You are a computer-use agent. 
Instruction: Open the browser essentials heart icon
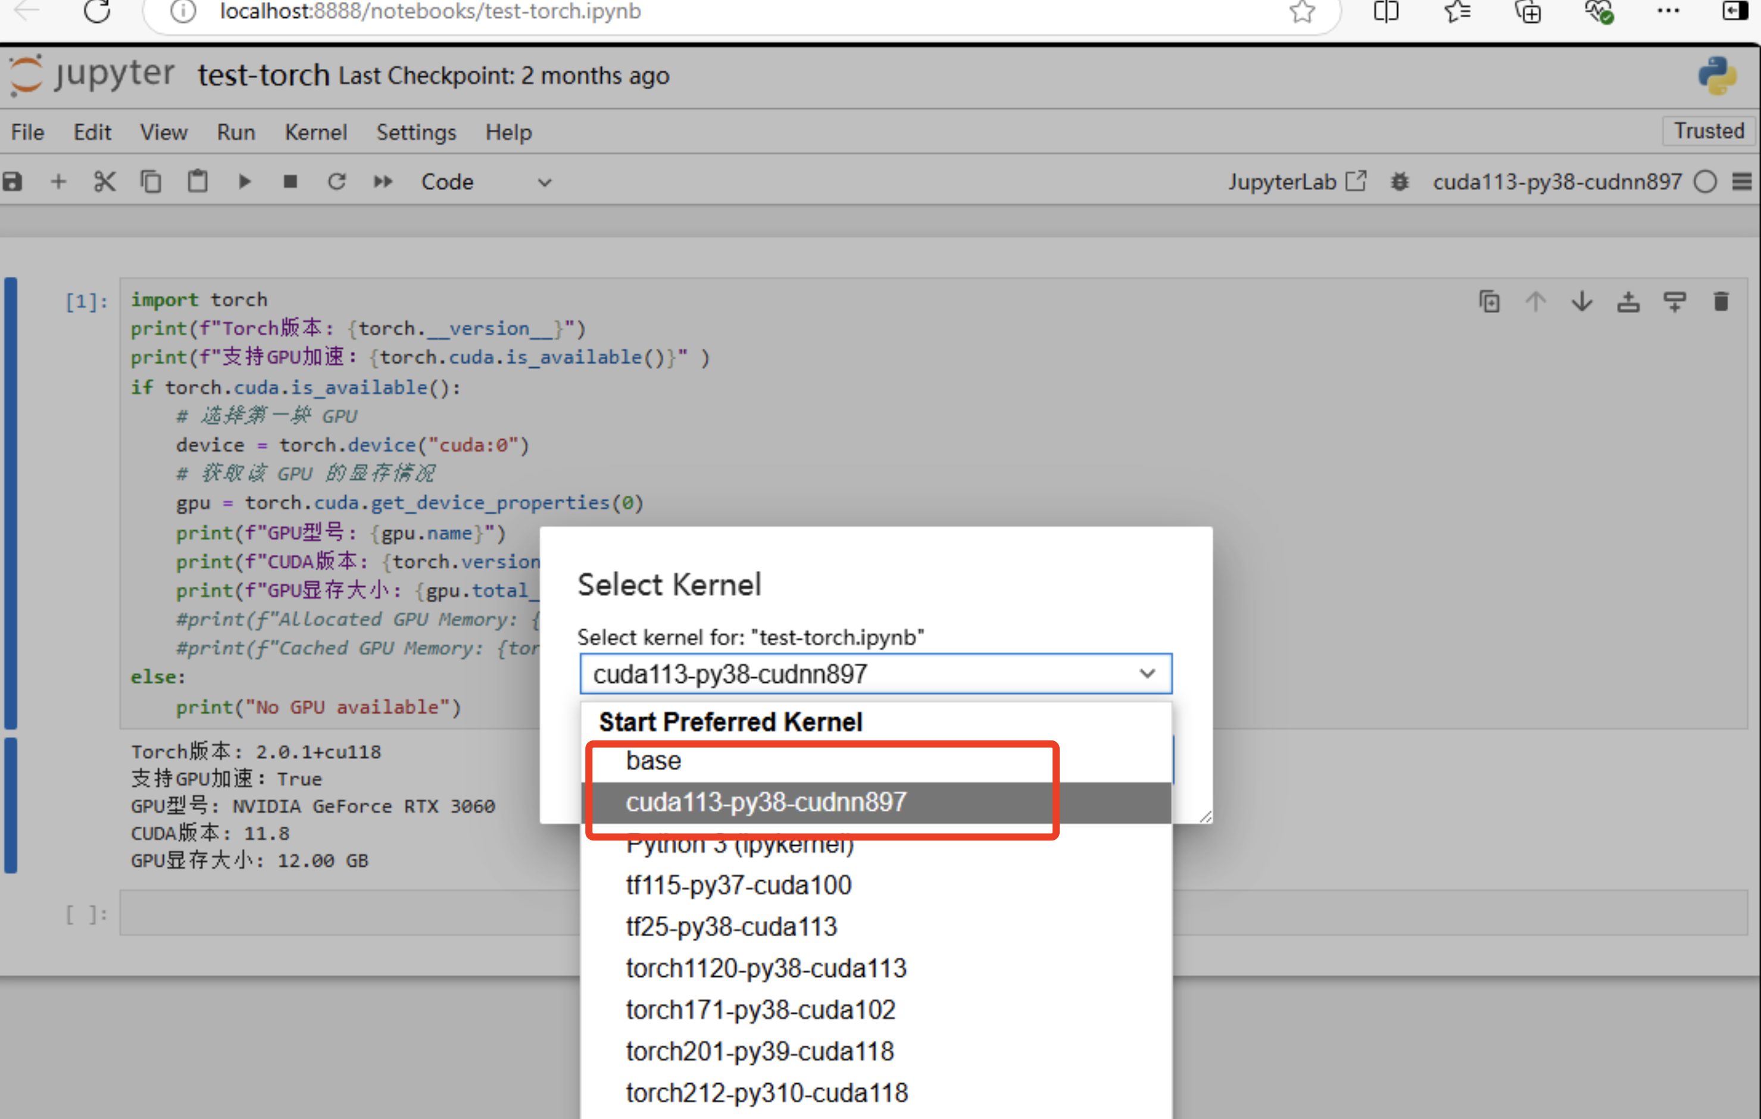(x=1600, y=11)
